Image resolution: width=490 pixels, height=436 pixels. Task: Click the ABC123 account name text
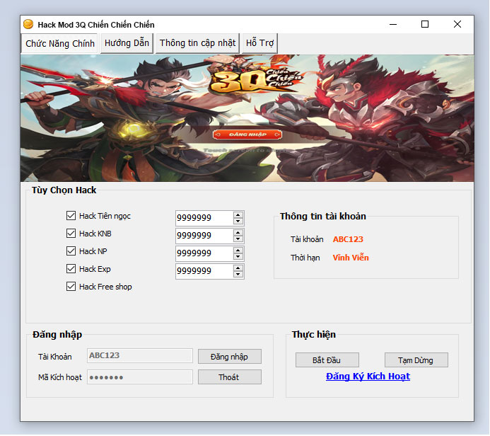[348, 239]
